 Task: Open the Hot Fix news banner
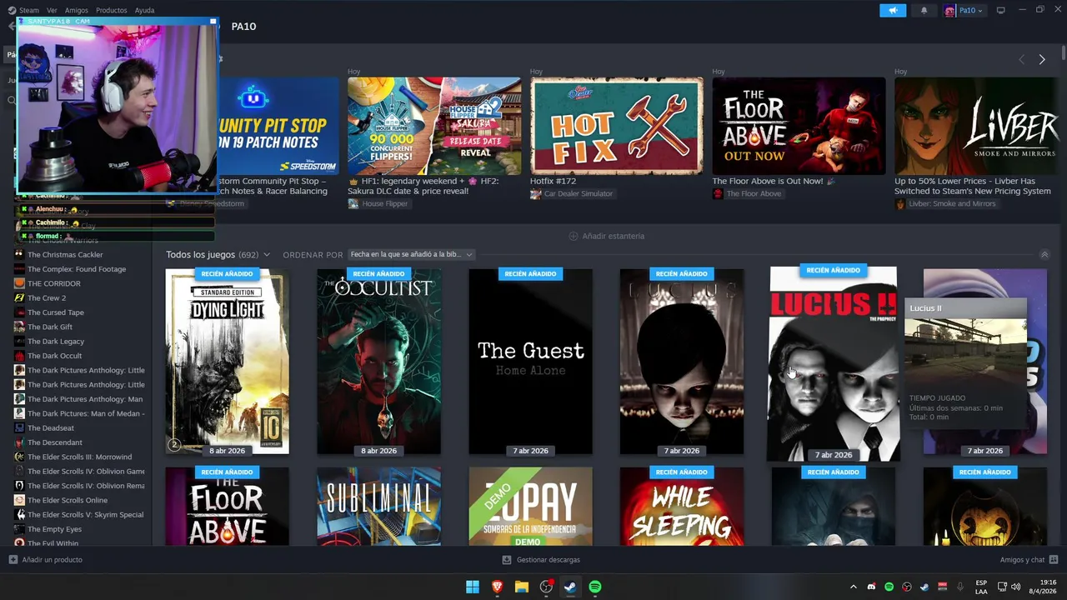click(x=617, y=126)
